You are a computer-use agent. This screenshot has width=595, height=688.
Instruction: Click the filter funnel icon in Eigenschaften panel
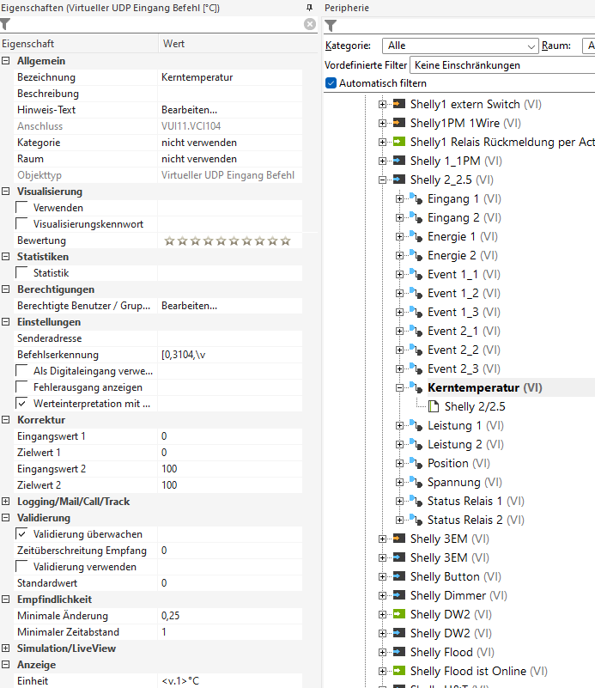(x=5, y=24)
